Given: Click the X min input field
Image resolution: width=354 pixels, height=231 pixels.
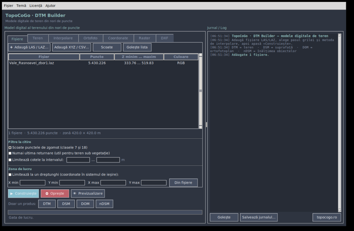Looking at the screenshot, I should 32,183.
